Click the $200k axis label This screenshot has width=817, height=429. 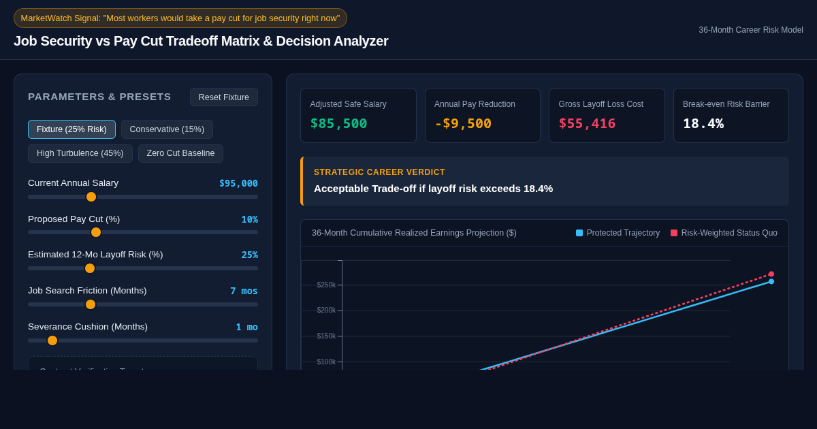point(326,311)
